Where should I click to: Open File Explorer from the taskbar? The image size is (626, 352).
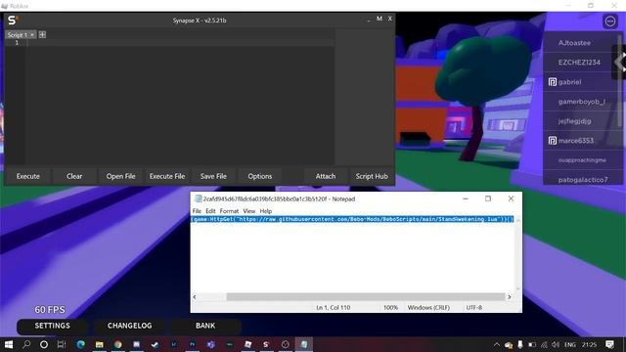100,344
